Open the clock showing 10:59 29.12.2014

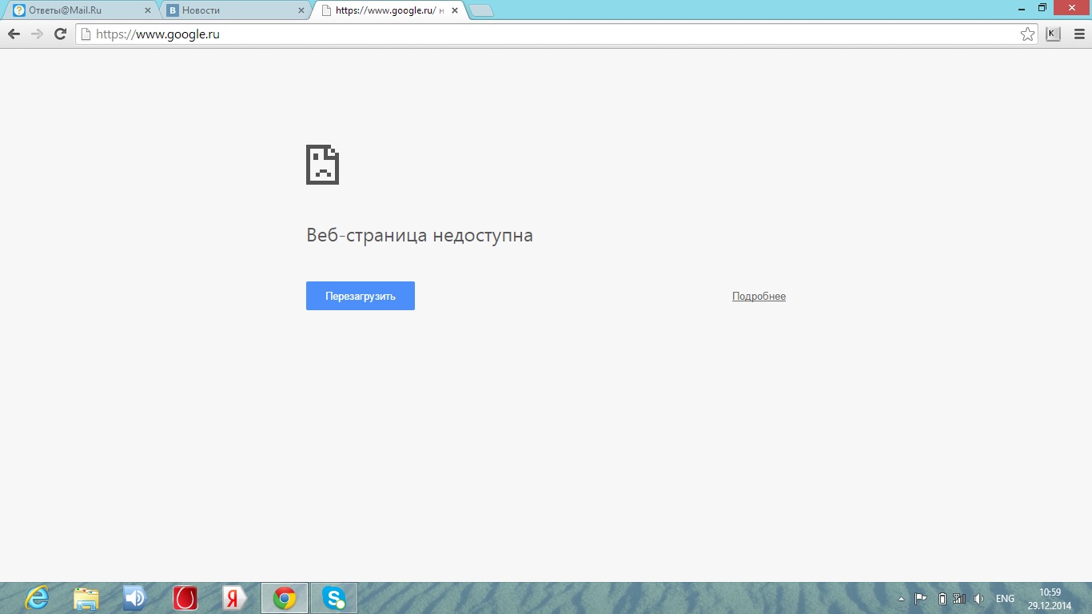pyautogui.click(x=1050, y=599)
